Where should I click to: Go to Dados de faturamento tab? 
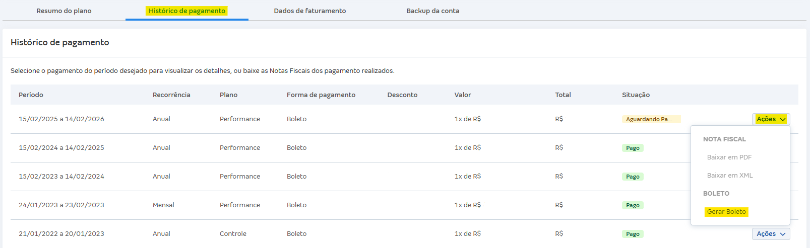click(310, 11)
